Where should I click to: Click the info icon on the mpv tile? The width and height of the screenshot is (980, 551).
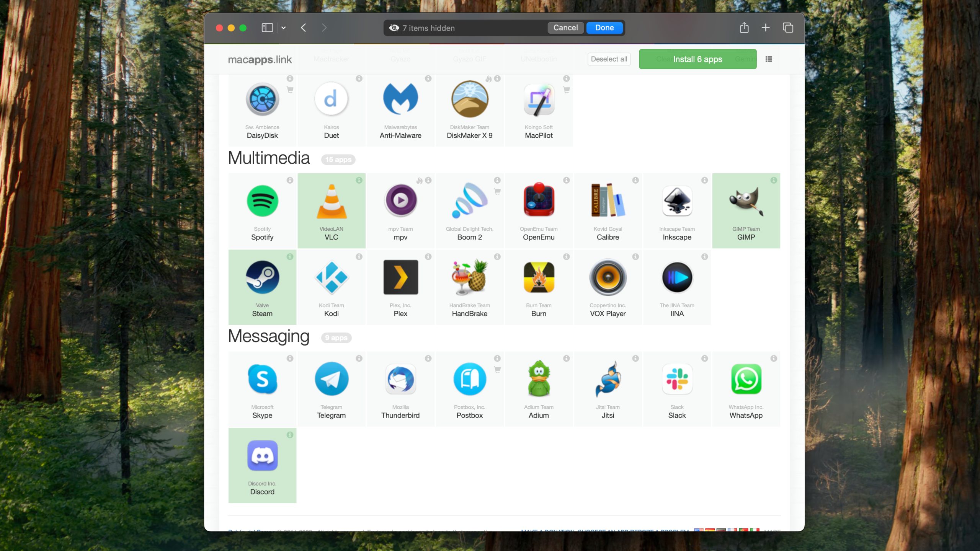pos(428,180)
